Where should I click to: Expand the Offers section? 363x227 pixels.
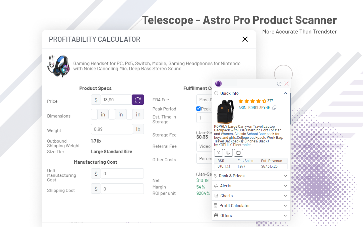(285, 215)
